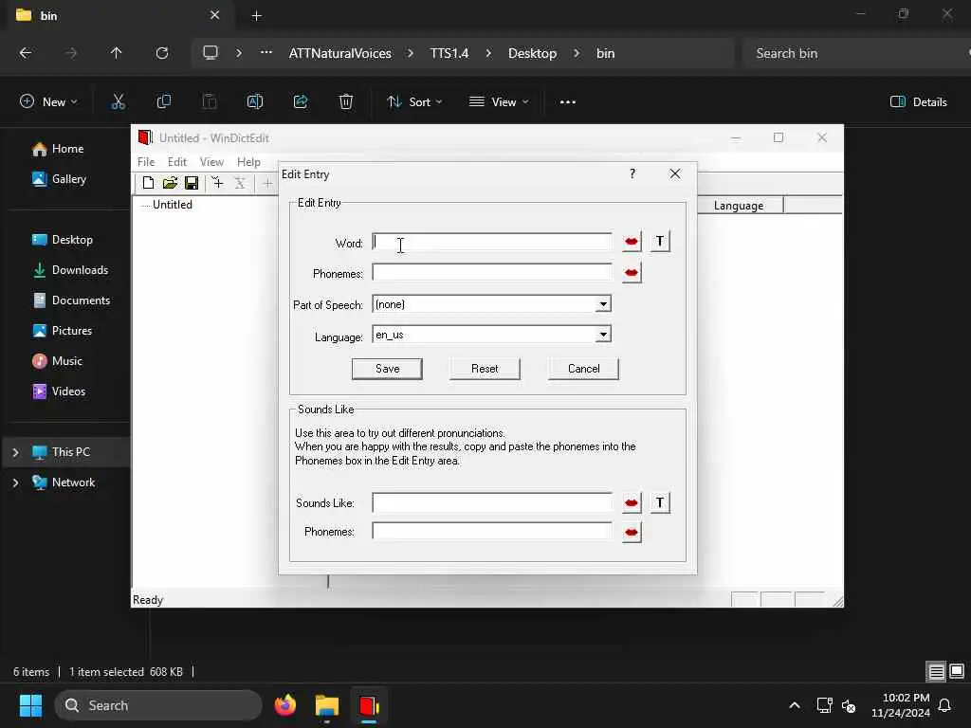Expand the Network tree node
This screenshot has width=971, height=728.
tap(15, 482)
